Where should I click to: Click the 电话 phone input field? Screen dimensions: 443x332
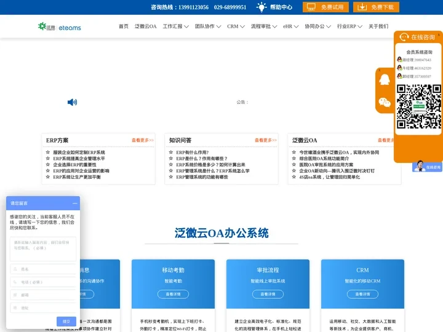tap(43, 282)
